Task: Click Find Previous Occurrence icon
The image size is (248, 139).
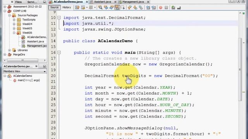Action: tap(106, 7)
